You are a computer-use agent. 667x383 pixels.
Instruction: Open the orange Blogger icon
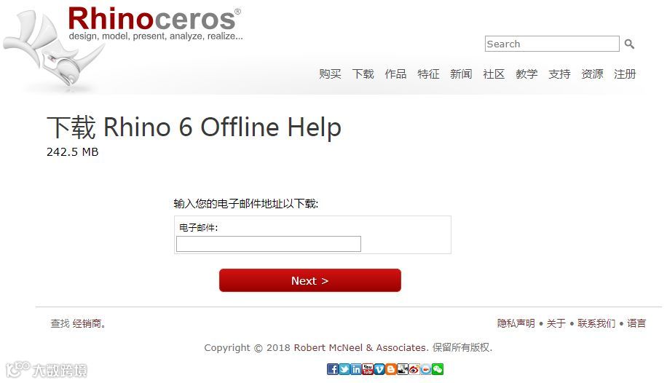point(391,369)
